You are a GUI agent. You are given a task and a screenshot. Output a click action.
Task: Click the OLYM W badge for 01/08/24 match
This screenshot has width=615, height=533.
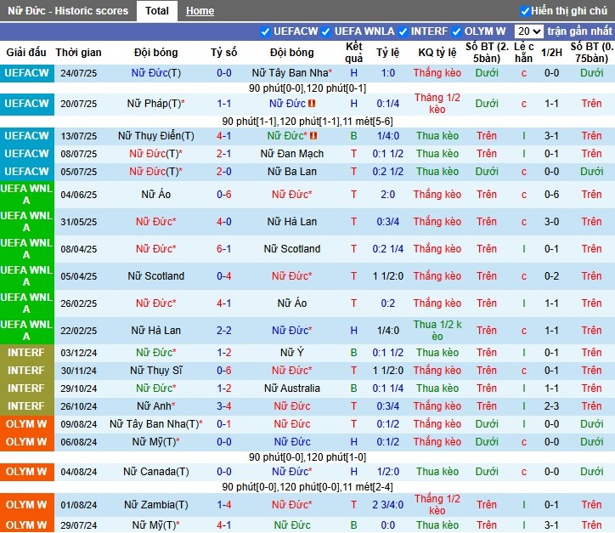[x=25, y=505]
